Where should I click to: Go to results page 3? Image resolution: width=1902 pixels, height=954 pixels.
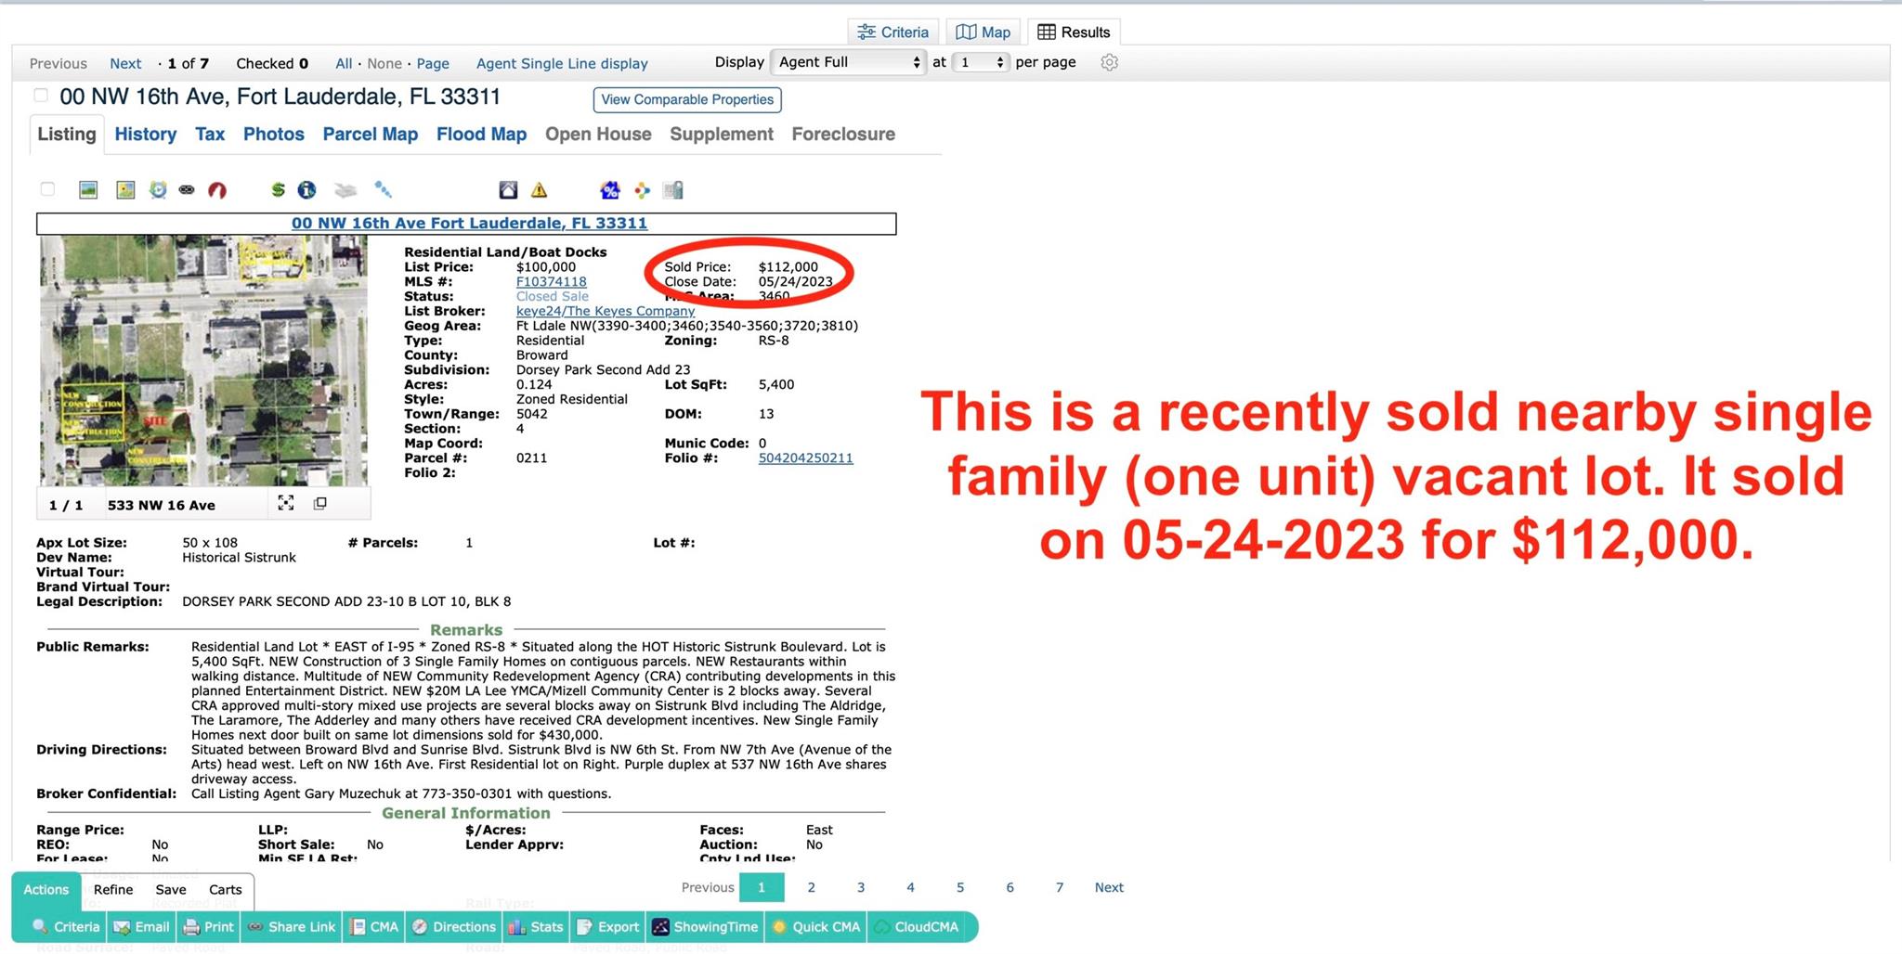tap(861, 888)
